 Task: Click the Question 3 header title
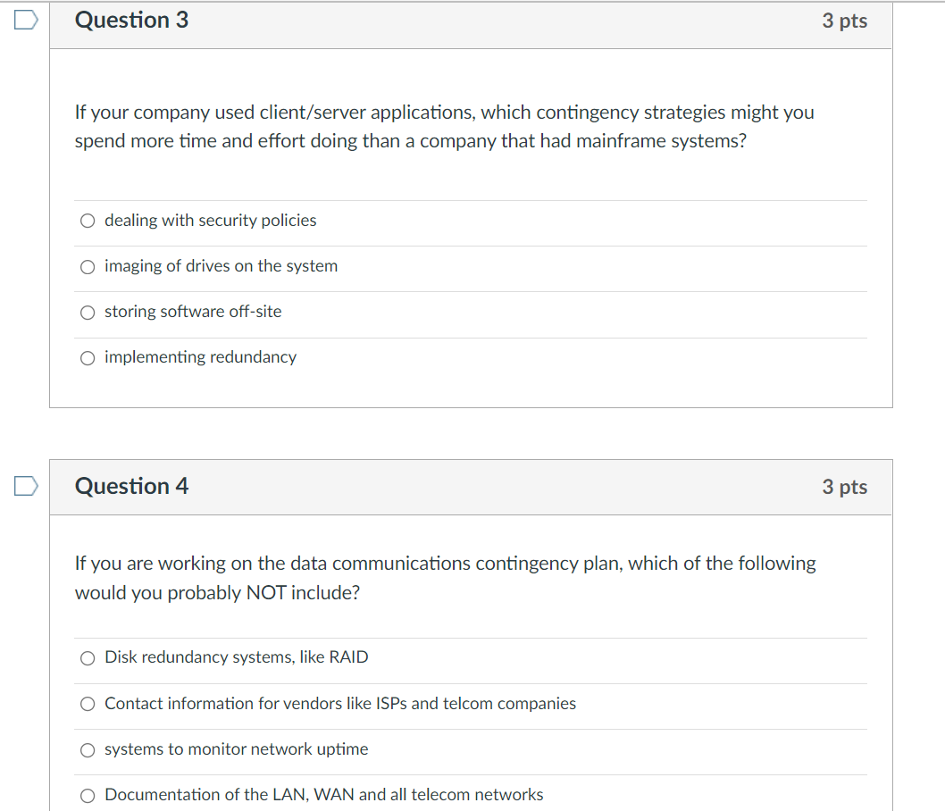tap(131, 20)
